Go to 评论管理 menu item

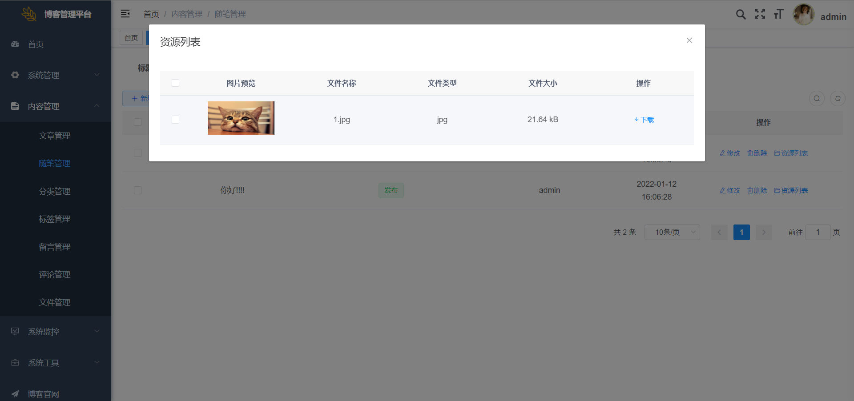click(54, 275)
